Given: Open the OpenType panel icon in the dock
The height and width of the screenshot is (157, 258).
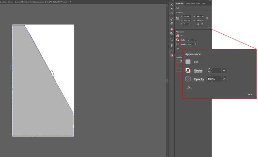Looking at the screenshot, I should [172, 13].
